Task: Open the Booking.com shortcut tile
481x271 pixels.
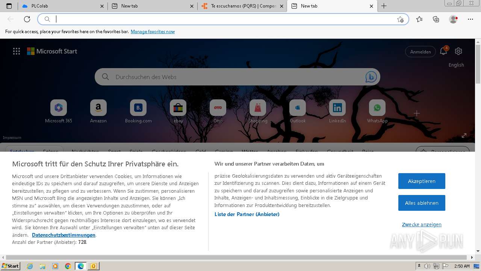Action: coord(138,111)
